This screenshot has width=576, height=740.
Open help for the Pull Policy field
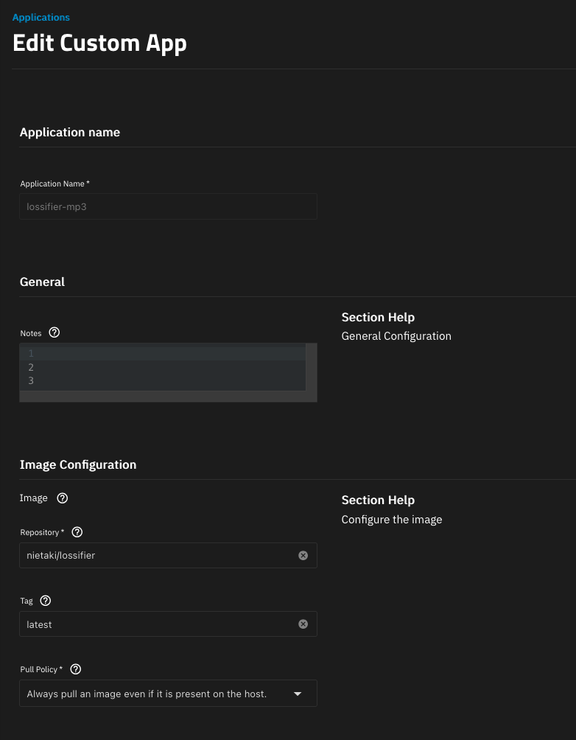coord(75,669)
